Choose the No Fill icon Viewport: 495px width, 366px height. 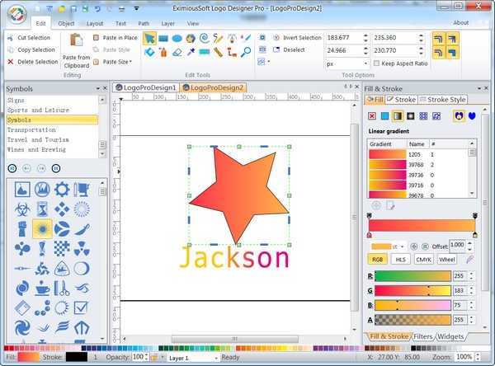pyautogui.click(x=372, y=116)
